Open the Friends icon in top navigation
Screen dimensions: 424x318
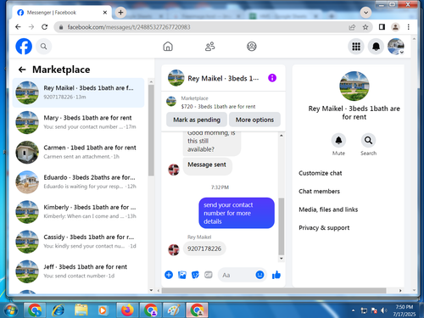[209, 47]
